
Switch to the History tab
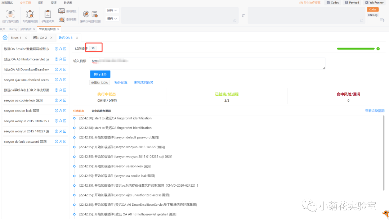pos(13,29)
